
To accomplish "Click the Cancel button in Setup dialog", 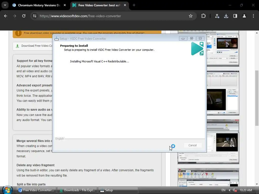I will 192,145.
